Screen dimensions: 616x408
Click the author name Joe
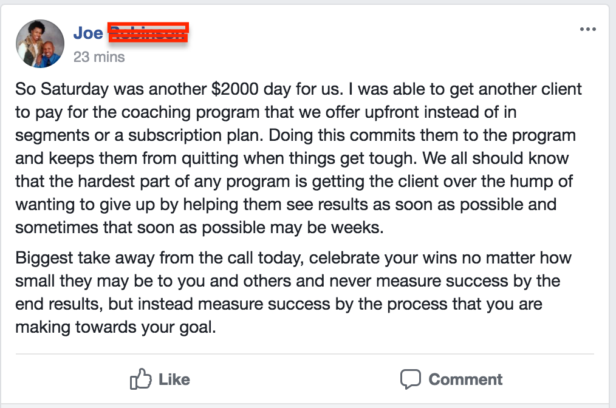(88, 33)
